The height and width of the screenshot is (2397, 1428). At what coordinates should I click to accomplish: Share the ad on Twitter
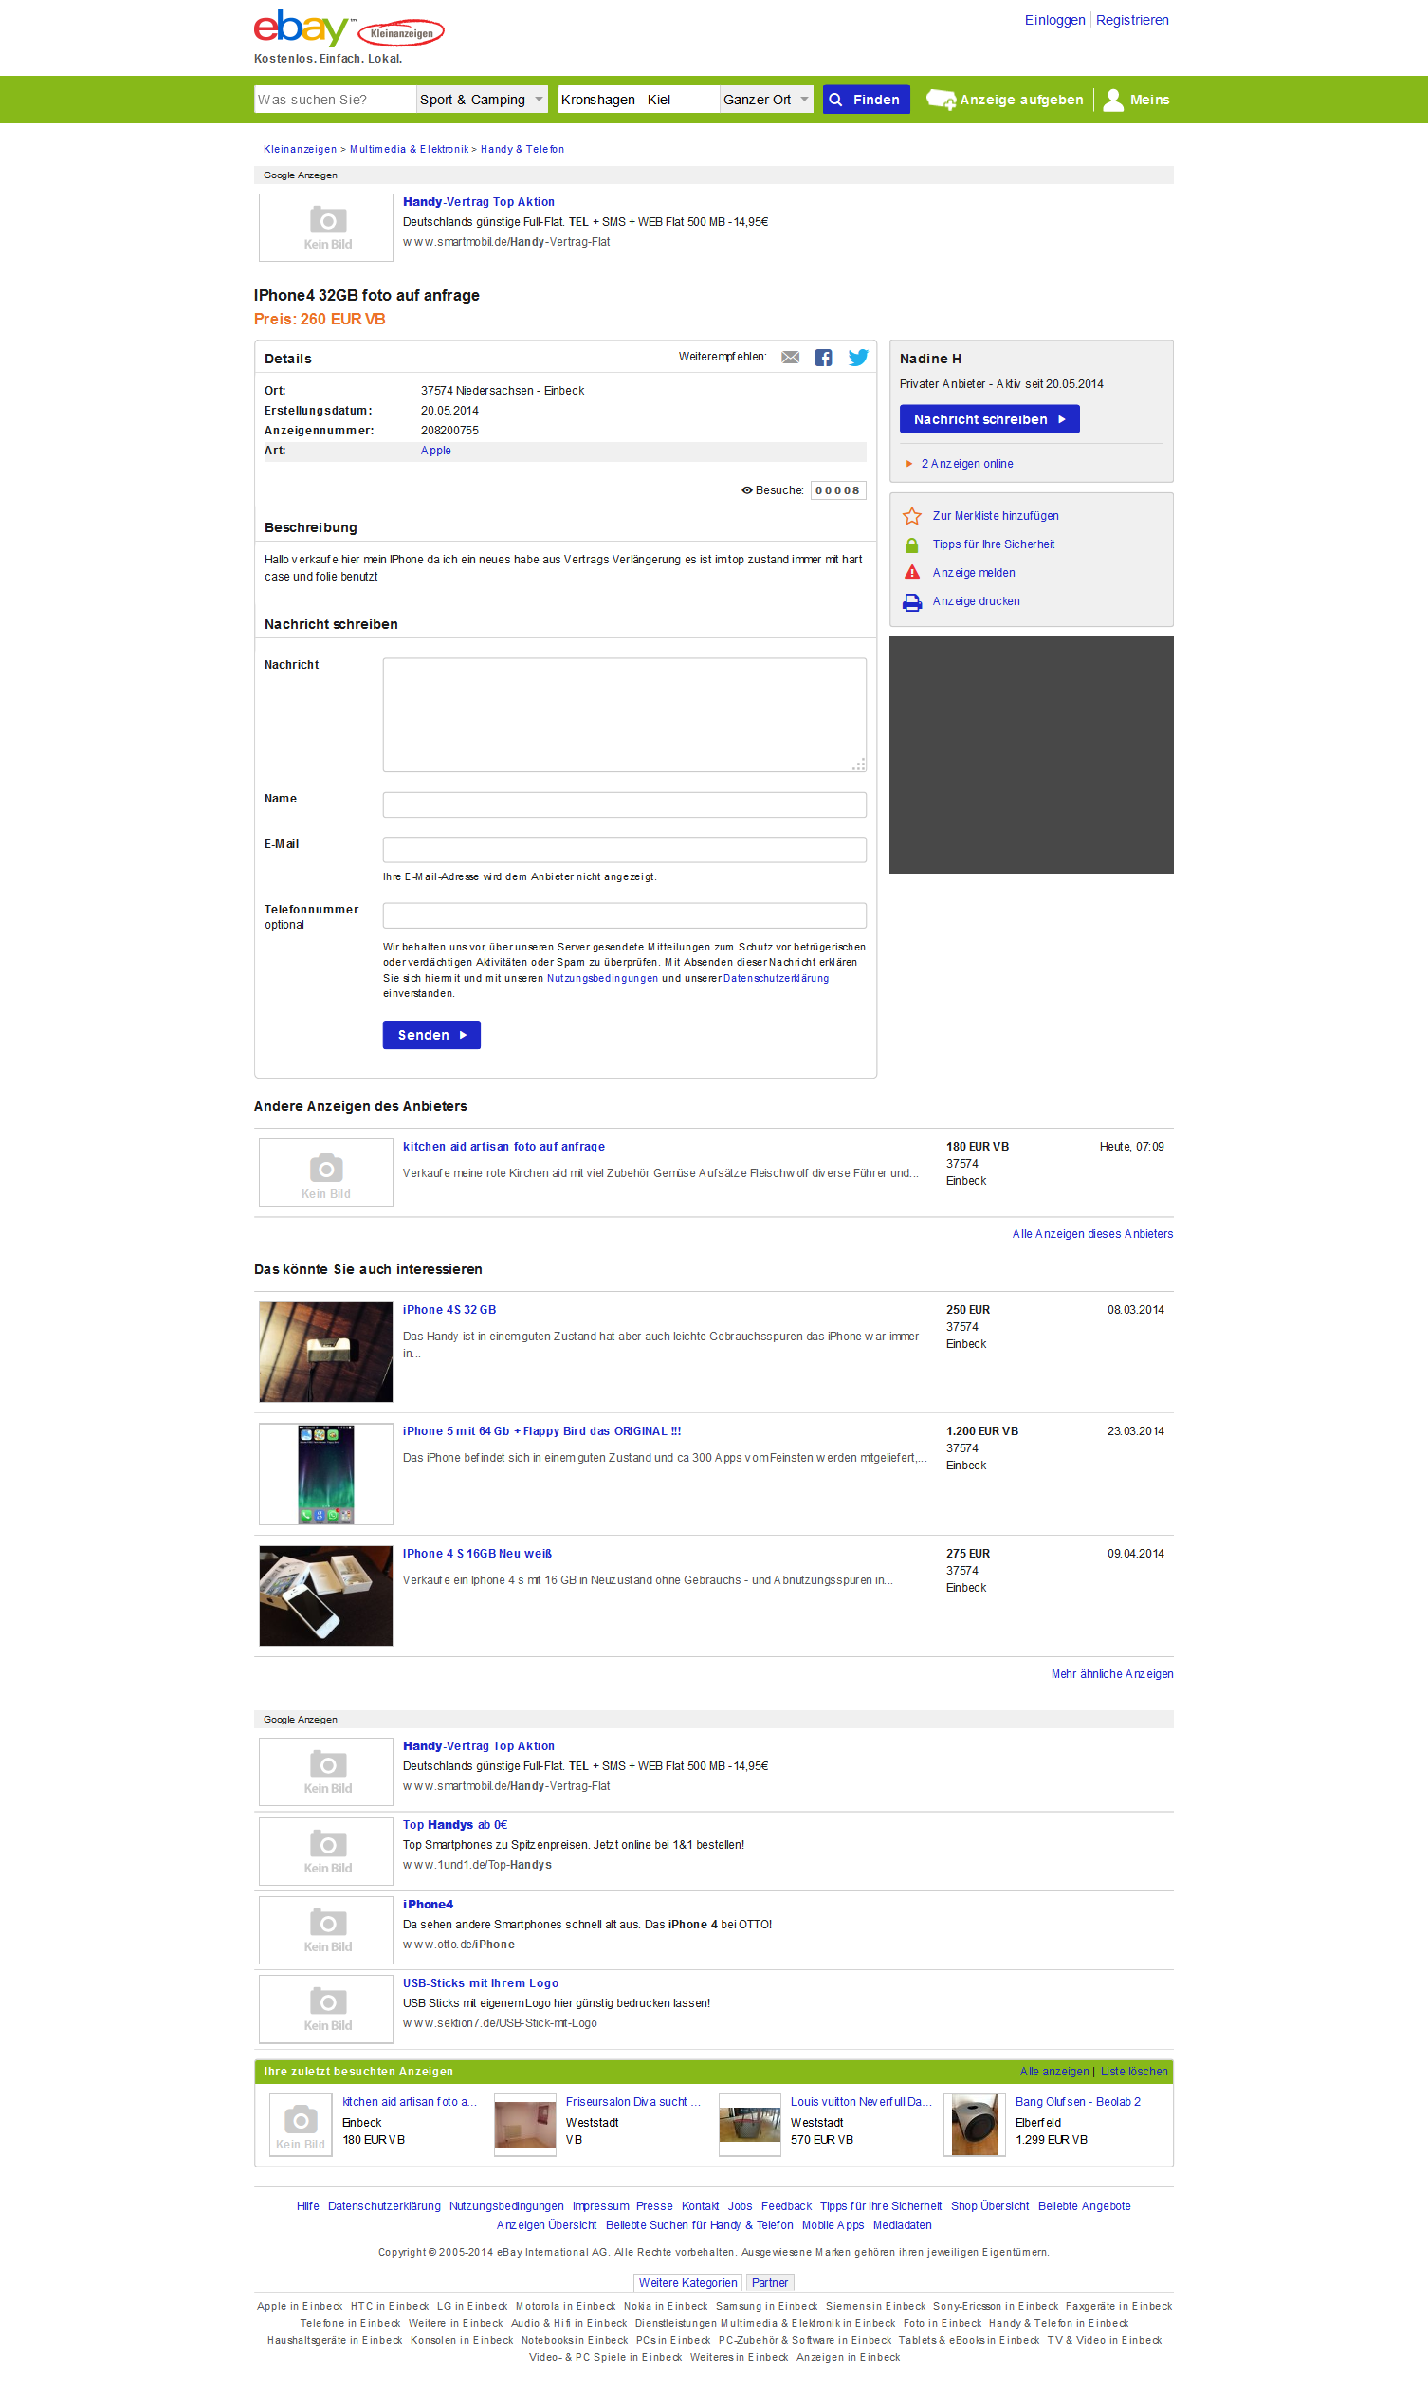point(858,358)
